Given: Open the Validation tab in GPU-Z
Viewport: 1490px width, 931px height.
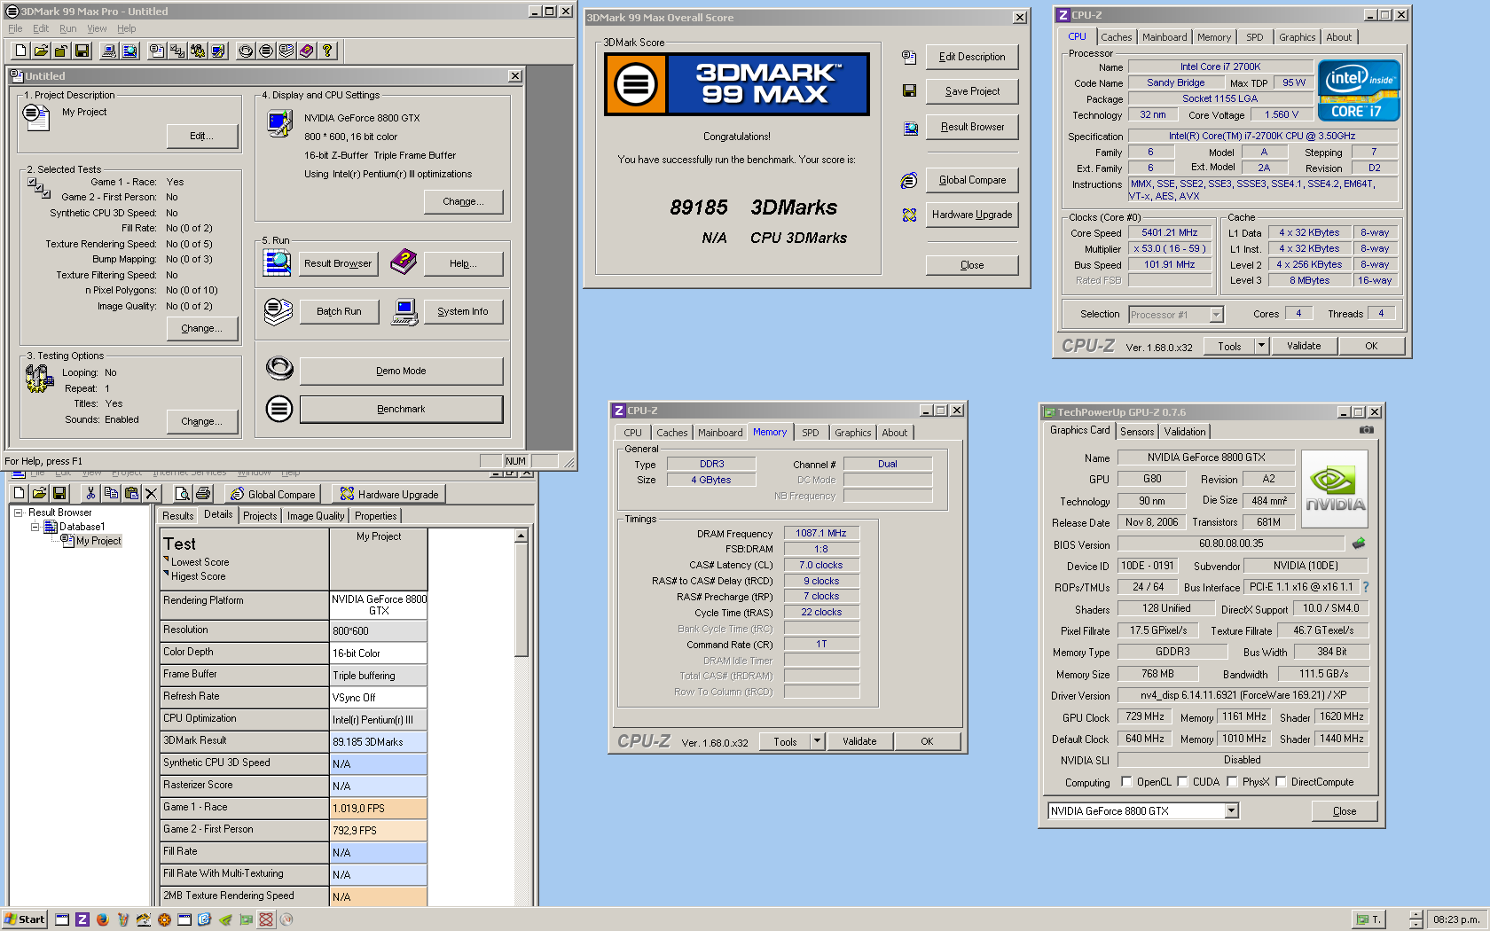Looking at the screenshot, I should point(1185,432).
